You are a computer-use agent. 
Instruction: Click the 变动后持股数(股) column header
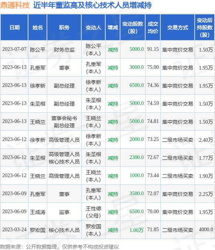pyautogui.click(x=205, y=27)
